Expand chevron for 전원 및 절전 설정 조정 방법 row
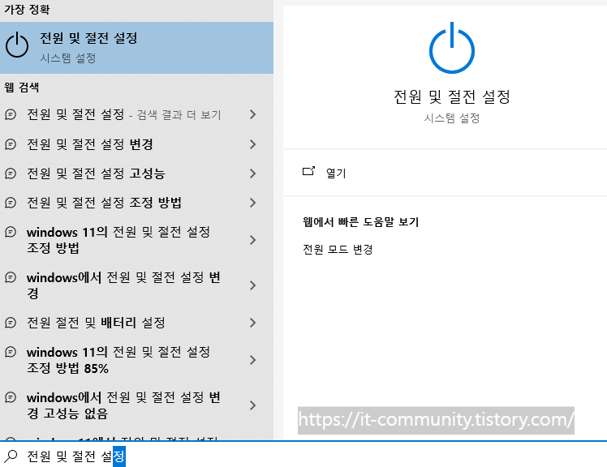The height and width of the screenshot is (467, 607). click(253, 203)
